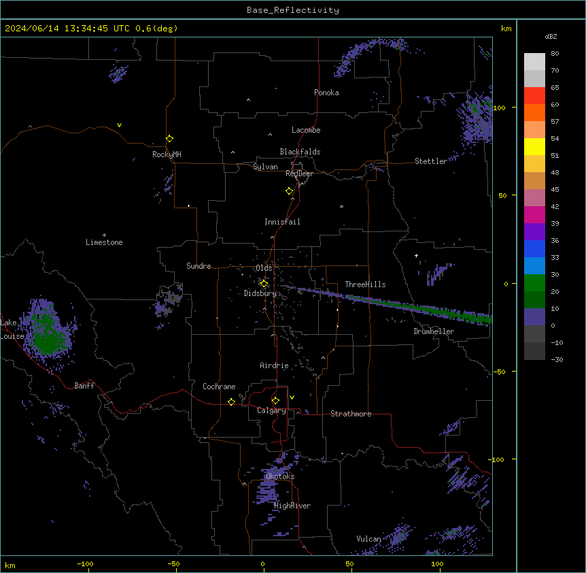The width and height of the screenshot is (586, 573).
Task: Click the slate purple 0-10 dBZ swatch
Action: click(534, 317)
